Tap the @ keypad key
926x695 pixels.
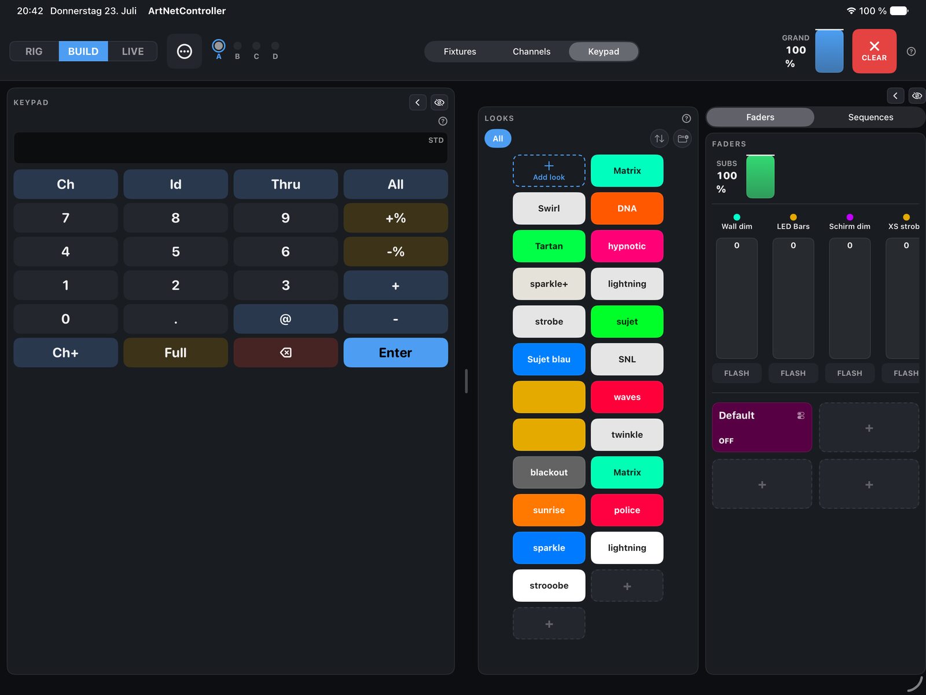coord(285,319)
